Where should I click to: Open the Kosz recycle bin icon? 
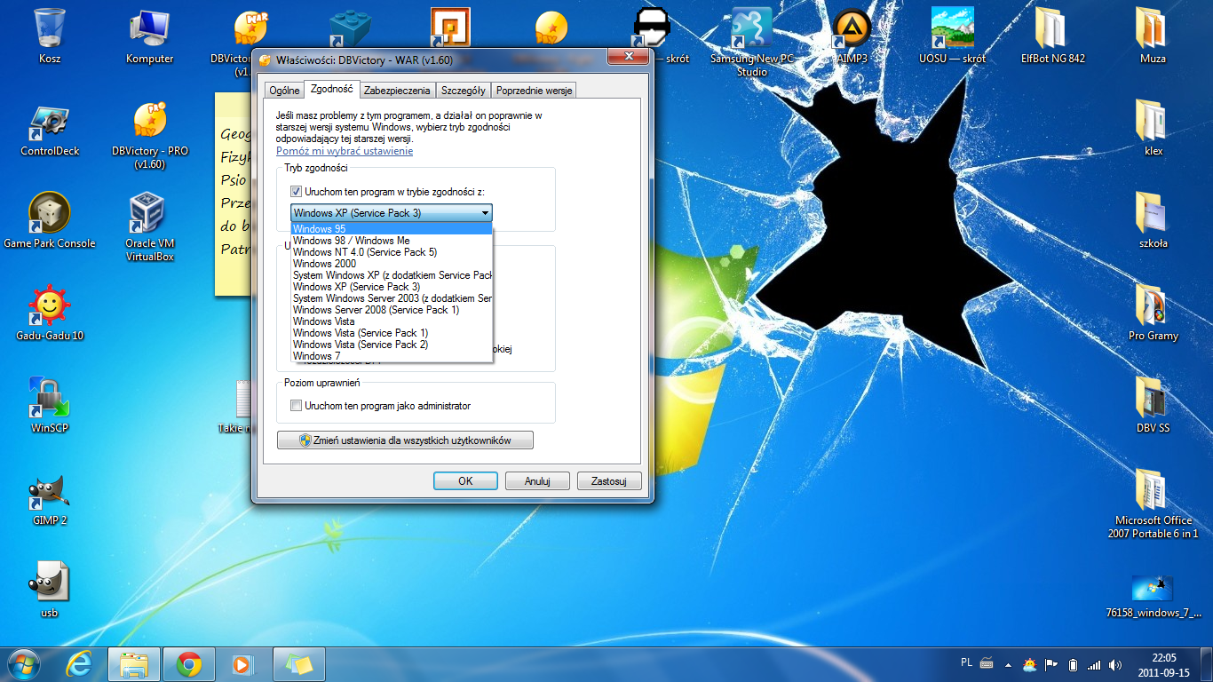(50, 36)
